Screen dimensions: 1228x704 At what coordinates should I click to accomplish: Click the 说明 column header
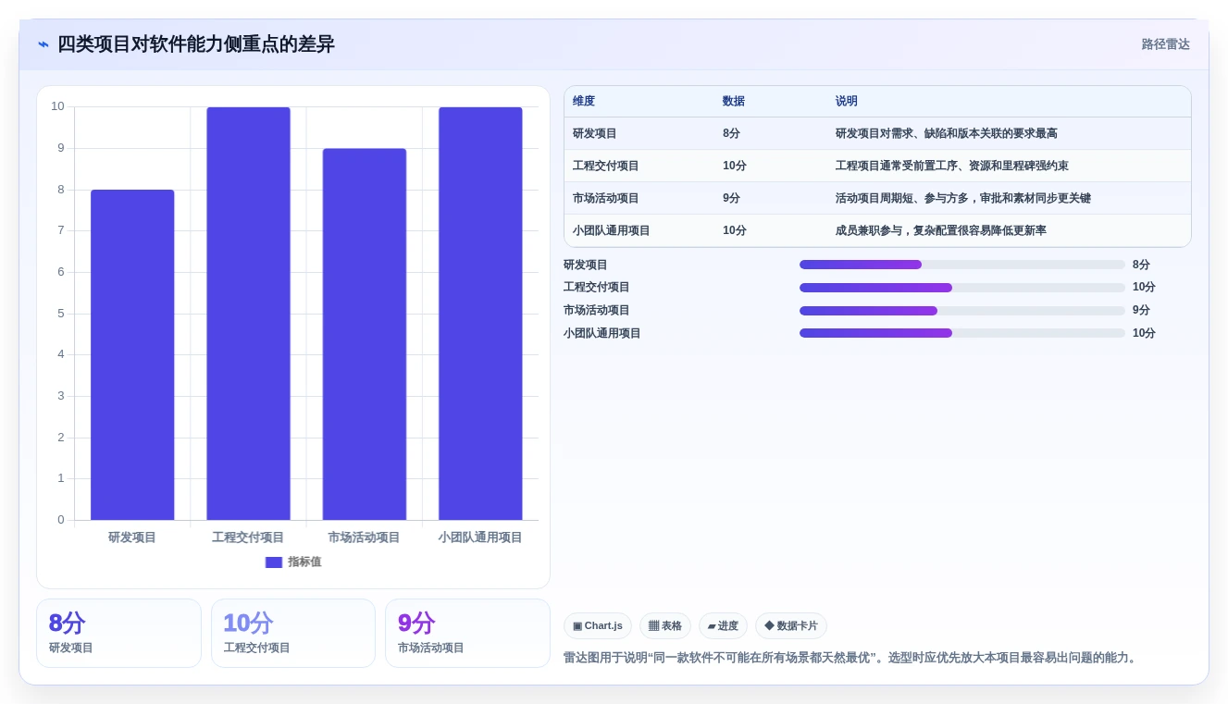click(847, 102)
